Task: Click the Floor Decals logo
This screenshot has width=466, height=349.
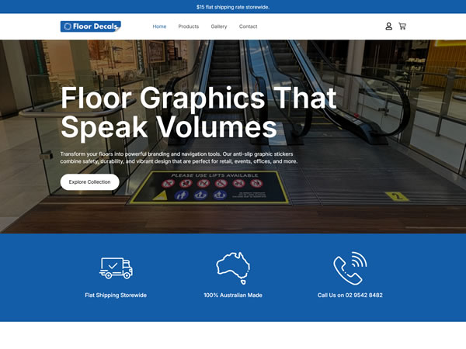Action: (x=91, y=26)
